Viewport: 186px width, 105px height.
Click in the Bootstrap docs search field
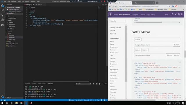coord(117,21)
